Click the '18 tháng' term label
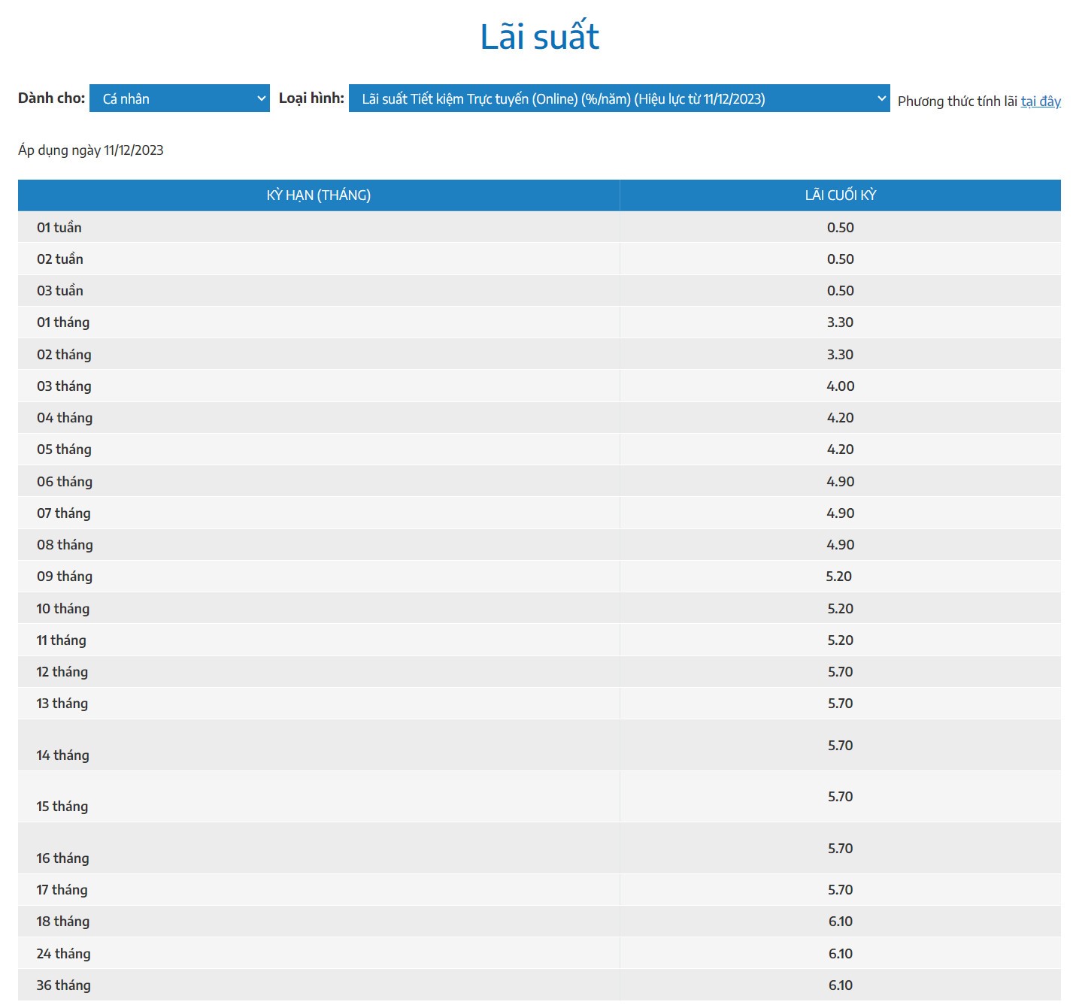Image resolution: width=1076 pixels, height=1008 pixels. click(63, 922)
